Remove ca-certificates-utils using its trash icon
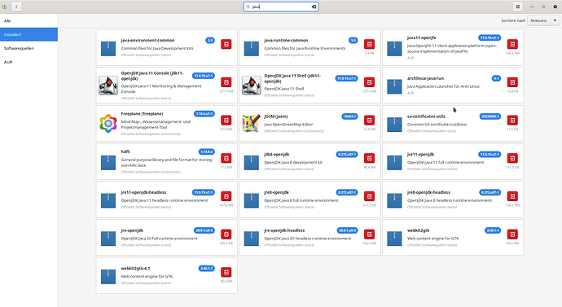Viewport: 562px width, 307px height. [512, 120]
